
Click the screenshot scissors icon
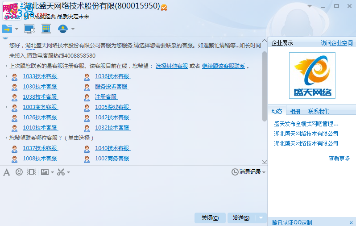click(x=61, y=172)
